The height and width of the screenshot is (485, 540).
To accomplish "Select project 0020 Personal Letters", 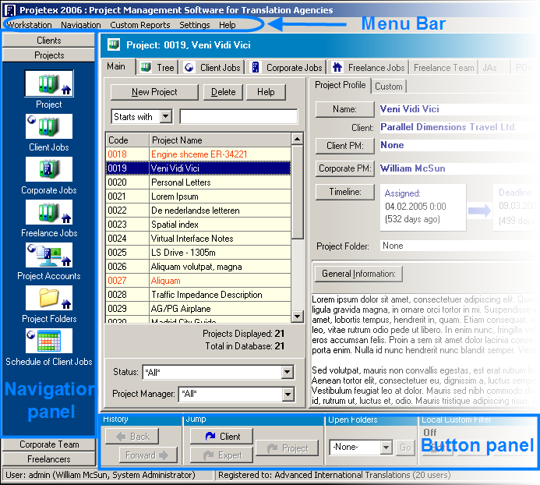I will point(199,182).
